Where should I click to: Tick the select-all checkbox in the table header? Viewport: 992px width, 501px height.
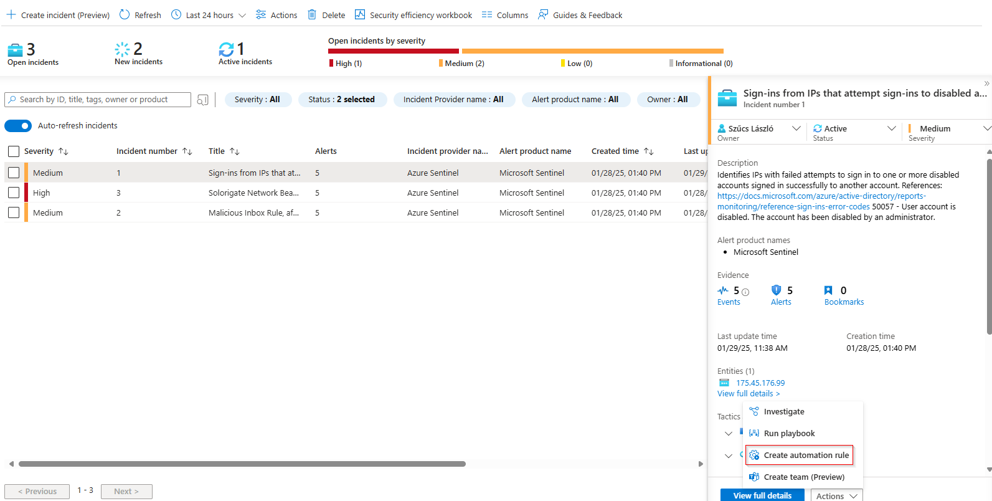click(14, 151)
